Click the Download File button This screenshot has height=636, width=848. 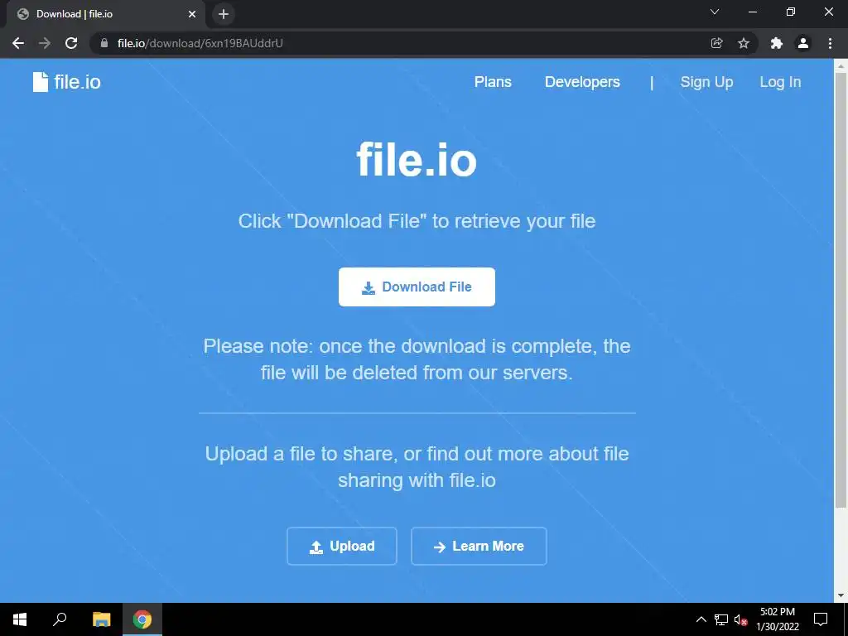(417, 287)
